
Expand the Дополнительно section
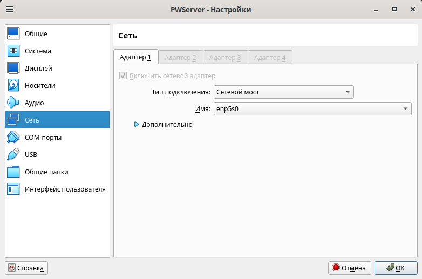[137, 125]
